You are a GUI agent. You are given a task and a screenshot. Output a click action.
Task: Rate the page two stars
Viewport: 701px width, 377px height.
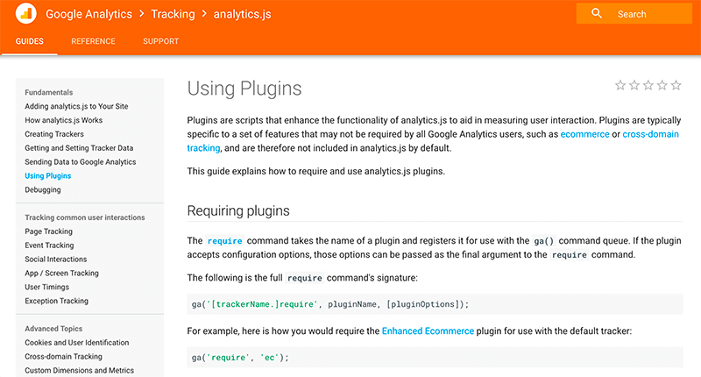pos(634,85)
